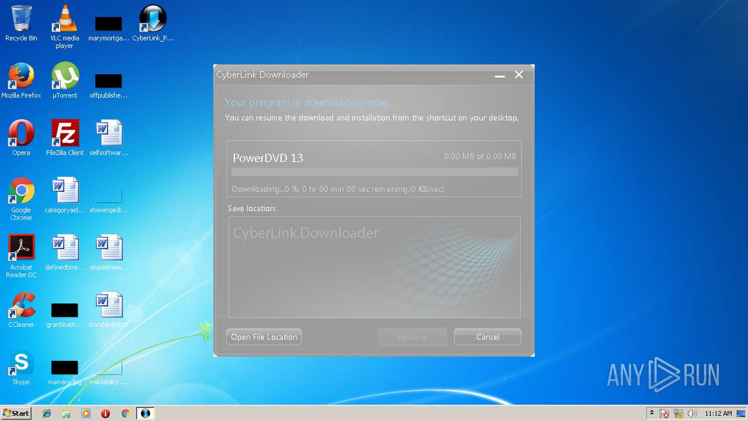
Task: Select the mamary.jpg image file
Action: 64,372
